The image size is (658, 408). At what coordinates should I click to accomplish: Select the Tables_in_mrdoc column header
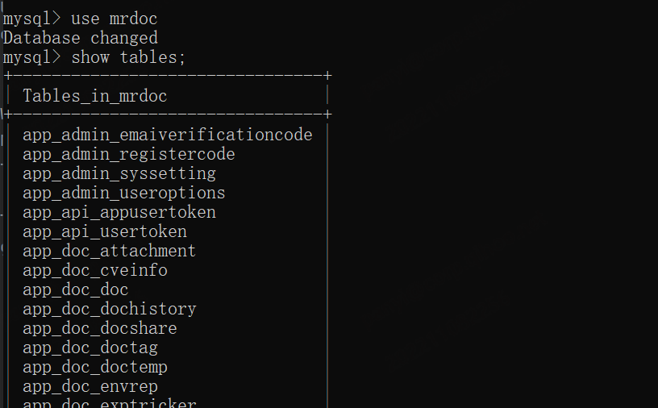tap(95, 96)
